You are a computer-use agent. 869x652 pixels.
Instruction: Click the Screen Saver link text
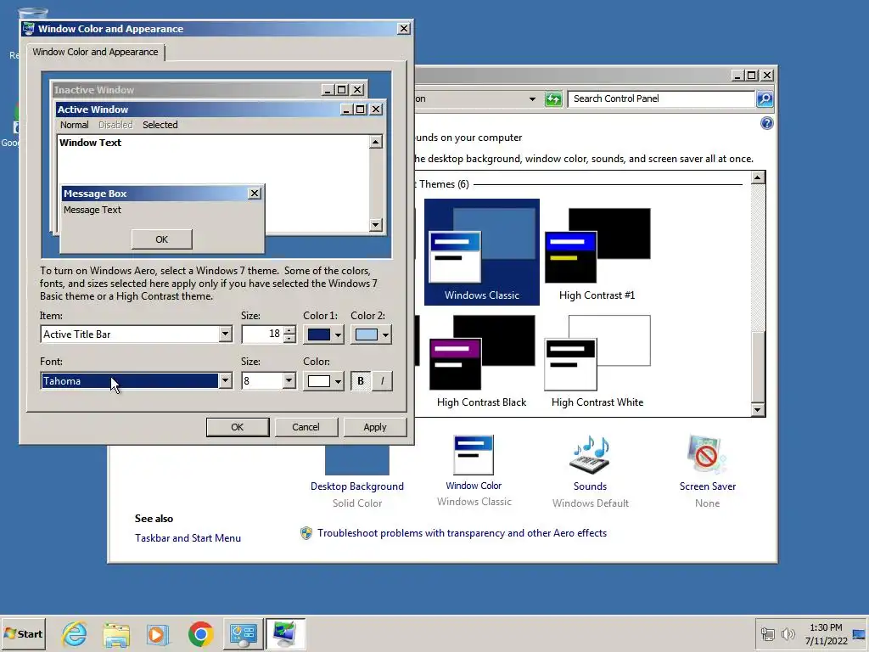point(707,486)
